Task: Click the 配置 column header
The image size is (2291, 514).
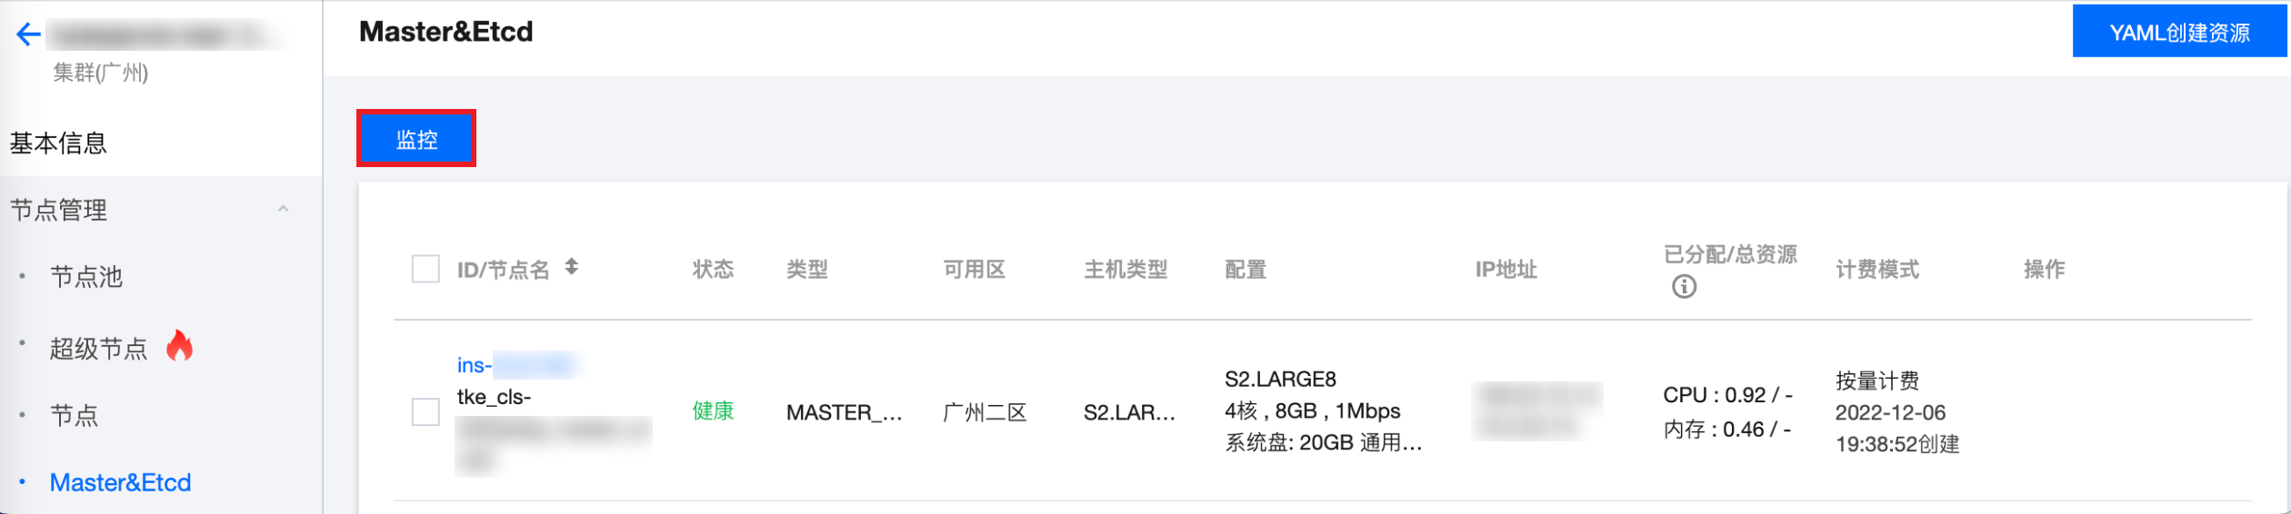Action: coord(1246,269)
